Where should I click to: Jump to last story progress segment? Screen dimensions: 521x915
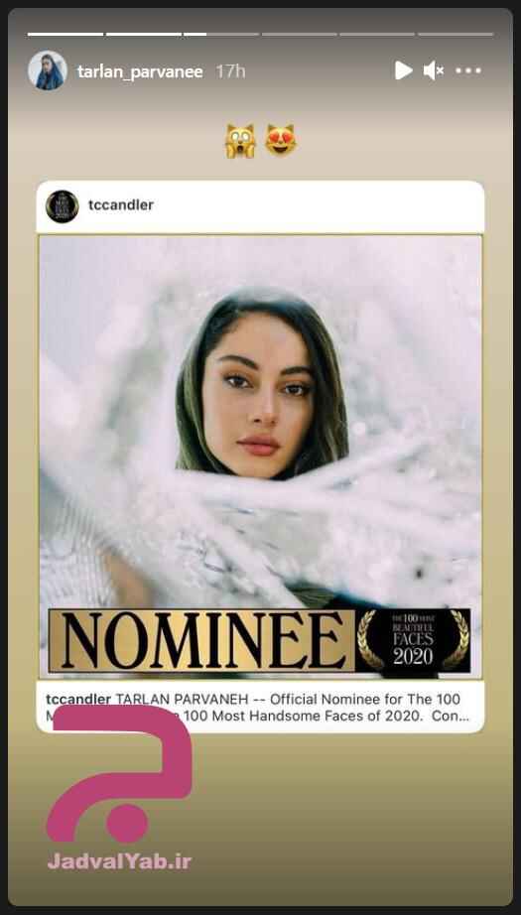(x=456, y=35)
